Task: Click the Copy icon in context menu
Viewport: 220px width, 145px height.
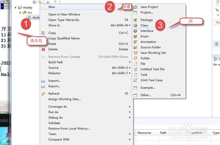Action: click(x=43, y=33)
